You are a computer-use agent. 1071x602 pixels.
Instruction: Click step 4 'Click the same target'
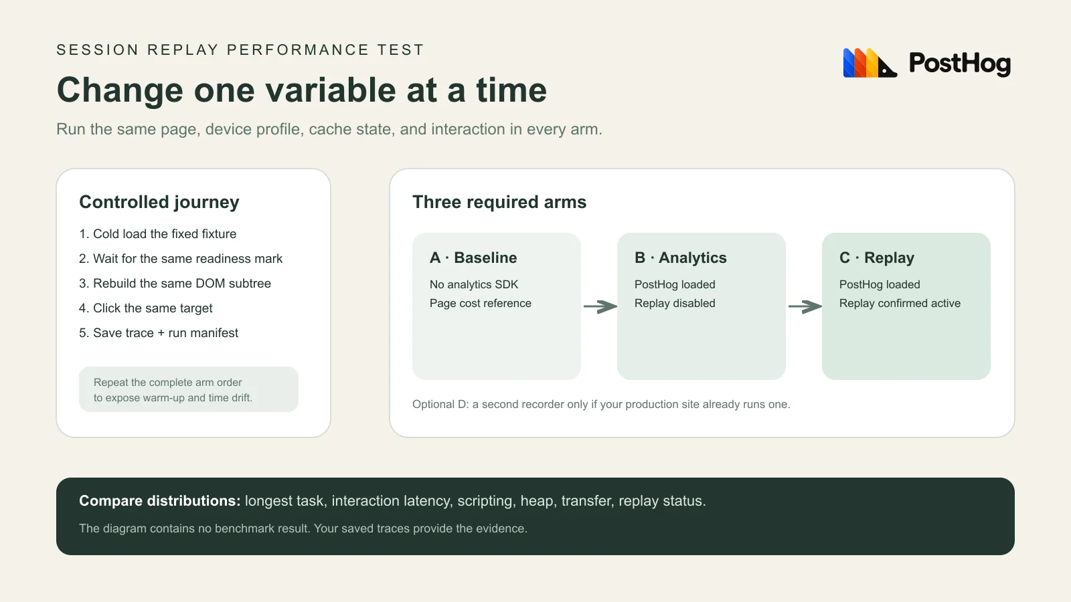(x=146, y=308)
